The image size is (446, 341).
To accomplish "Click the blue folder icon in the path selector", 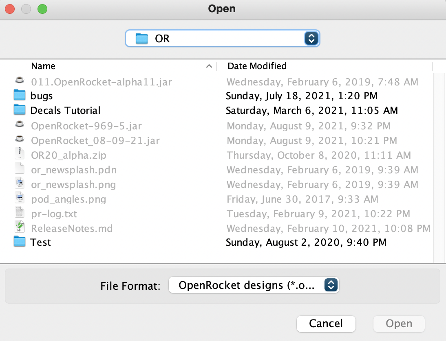I will pos(141,38).
